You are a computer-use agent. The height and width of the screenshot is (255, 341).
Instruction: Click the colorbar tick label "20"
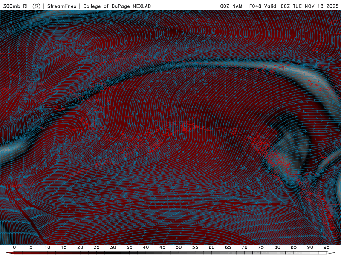pyautogui.click(x=80, y=247)
